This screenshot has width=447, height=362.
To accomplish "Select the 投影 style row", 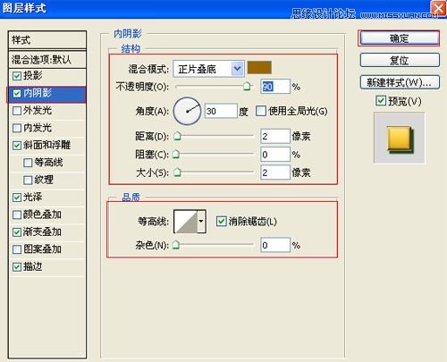I will tap(47, 76).
